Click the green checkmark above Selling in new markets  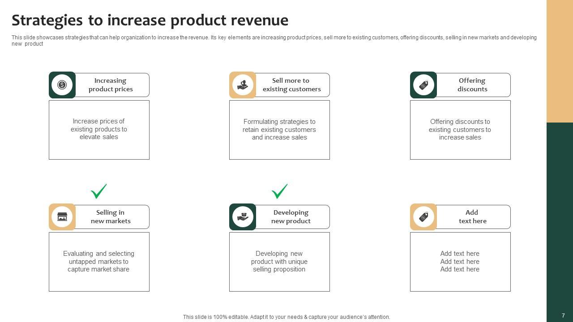pos(99,191)
